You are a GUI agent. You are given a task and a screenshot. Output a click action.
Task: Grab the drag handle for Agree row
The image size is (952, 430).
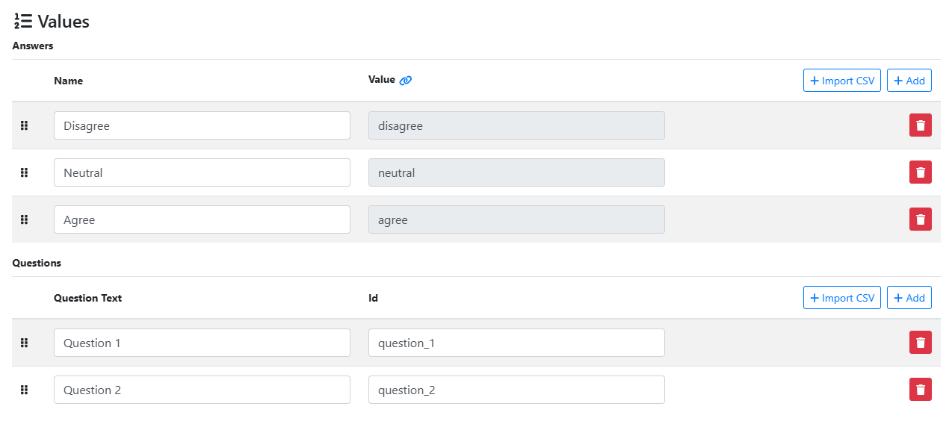point(24,219)
